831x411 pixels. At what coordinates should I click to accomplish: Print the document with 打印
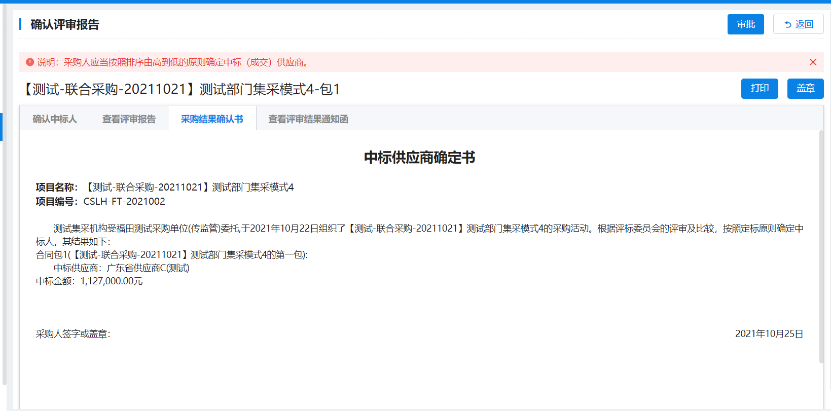click(x=759, y=88)
